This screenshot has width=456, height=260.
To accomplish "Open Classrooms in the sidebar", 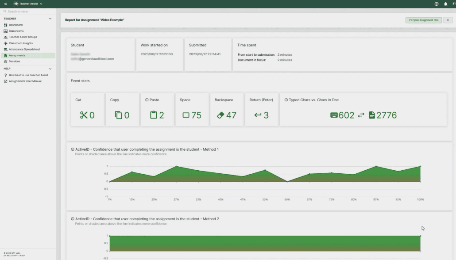I will point(28,31).
